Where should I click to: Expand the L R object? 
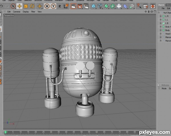(160, 16)
